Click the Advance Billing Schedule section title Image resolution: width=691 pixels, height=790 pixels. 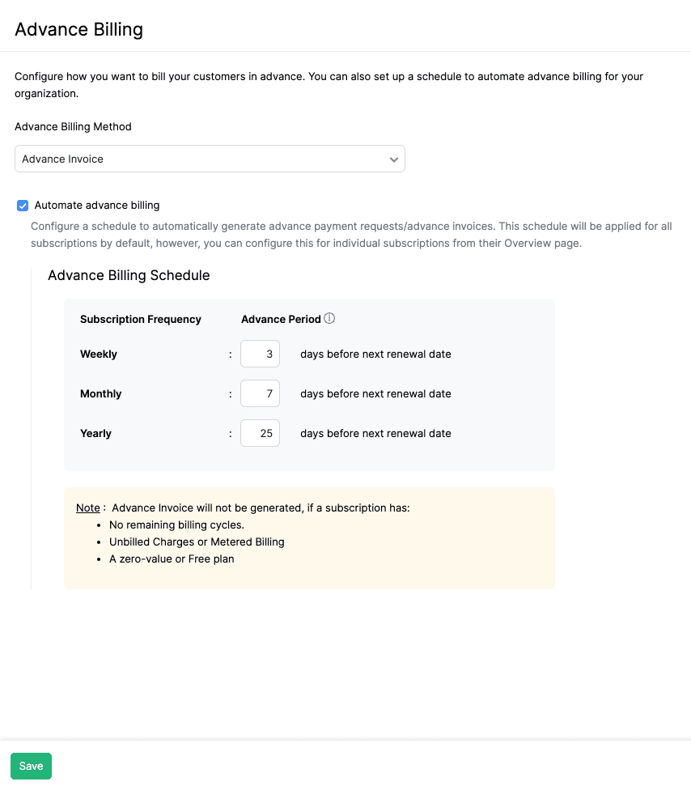129,275
